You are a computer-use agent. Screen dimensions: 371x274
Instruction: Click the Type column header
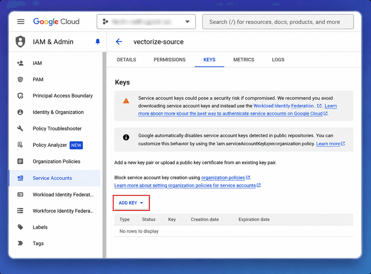click(124, 219)
